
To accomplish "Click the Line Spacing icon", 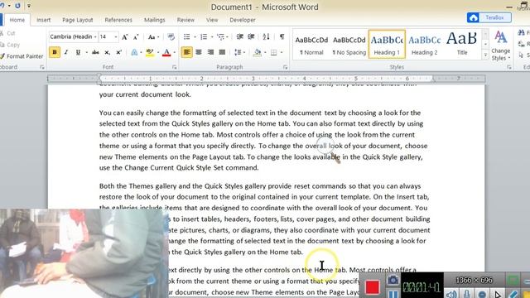I will (238, 52).
